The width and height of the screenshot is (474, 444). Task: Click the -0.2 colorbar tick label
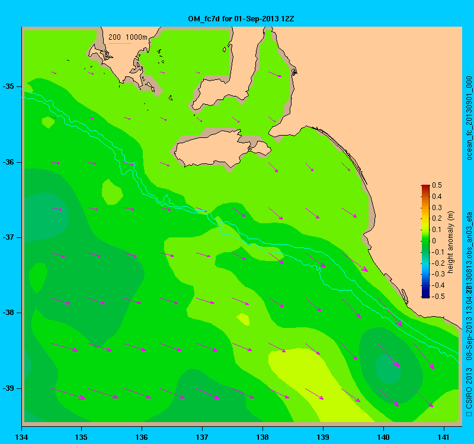(437, 263)
